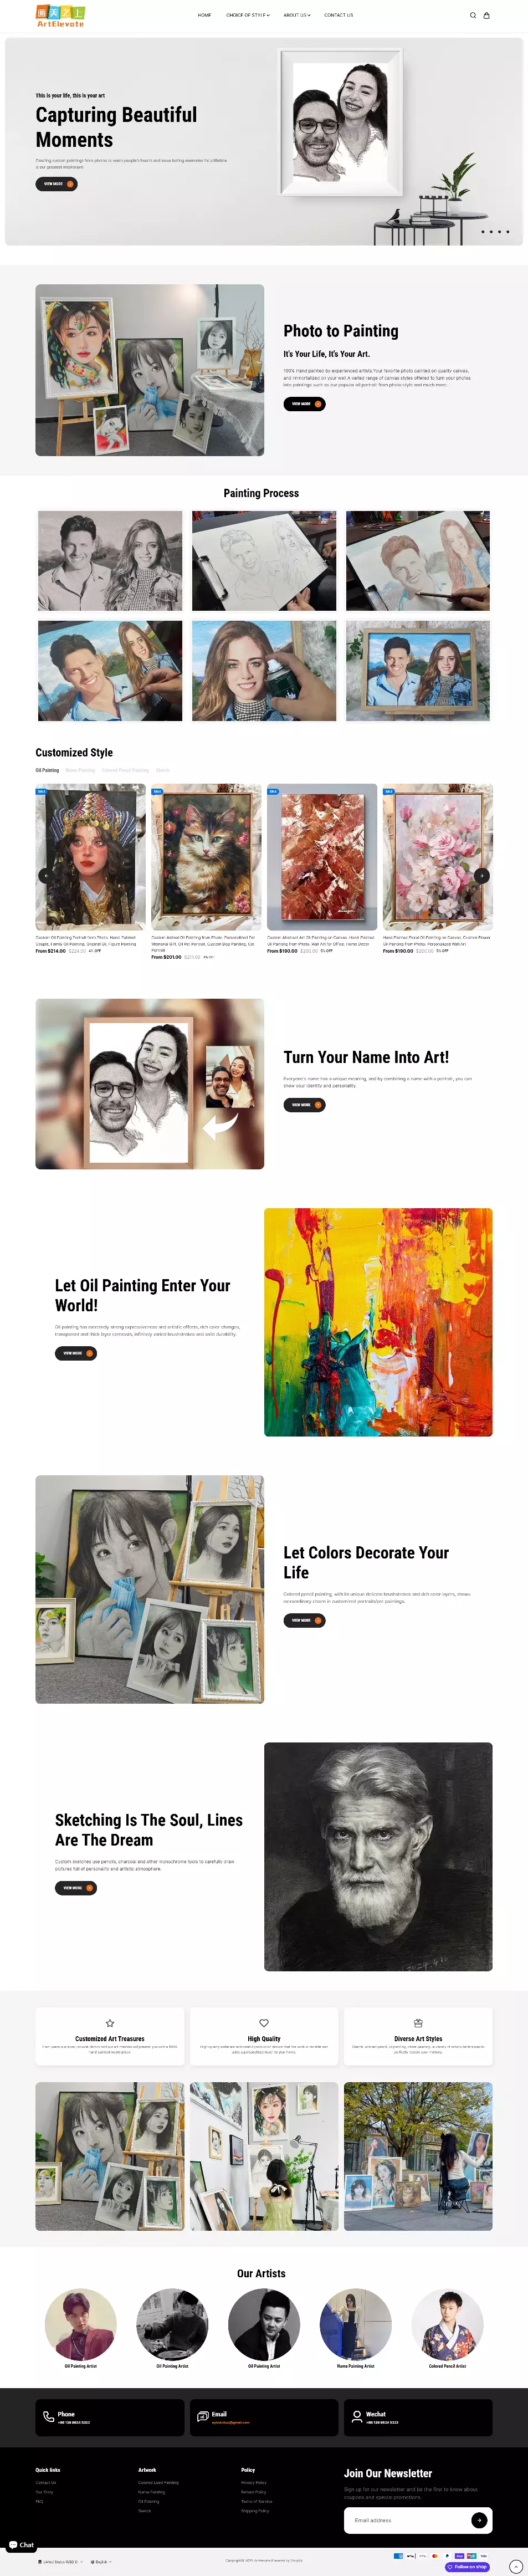Submit newsletter email with arrow button
Image resolution: width=528 pixels, height=2576 pixels.
coord(479,2520)
